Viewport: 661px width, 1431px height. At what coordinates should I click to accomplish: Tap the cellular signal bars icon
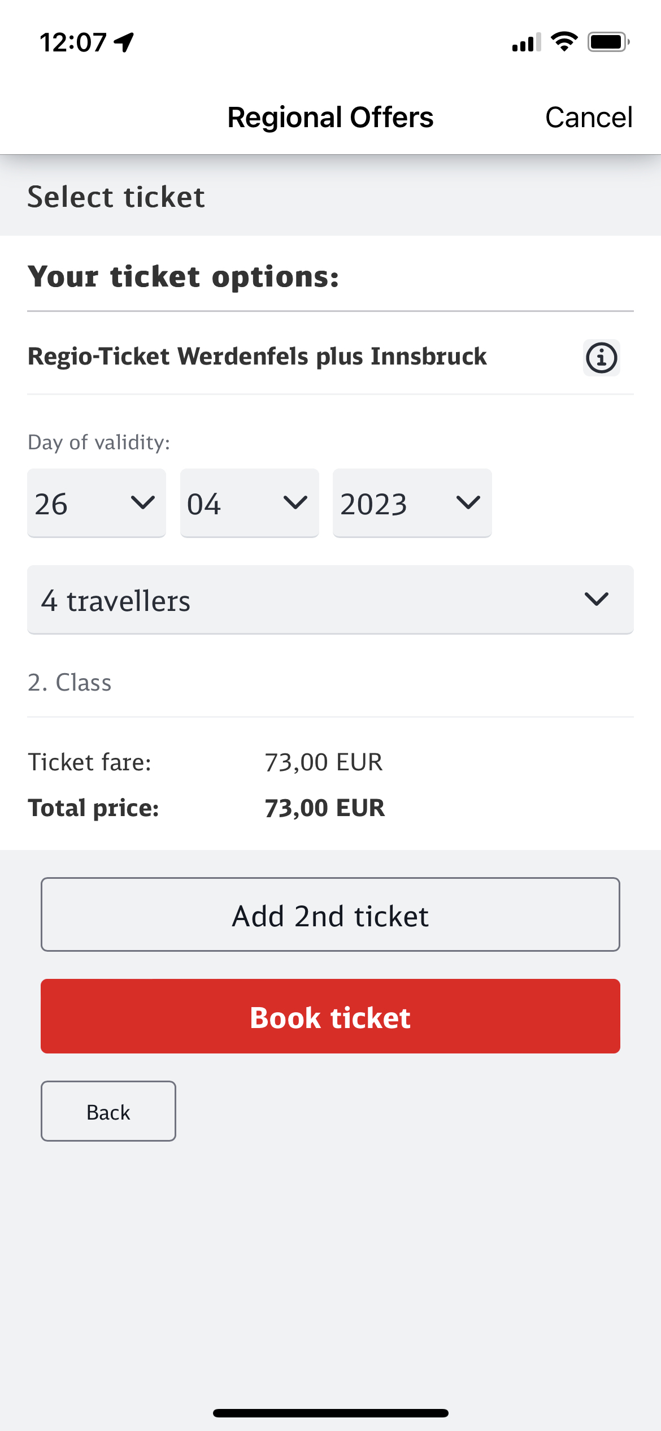(x=526, y=42)
